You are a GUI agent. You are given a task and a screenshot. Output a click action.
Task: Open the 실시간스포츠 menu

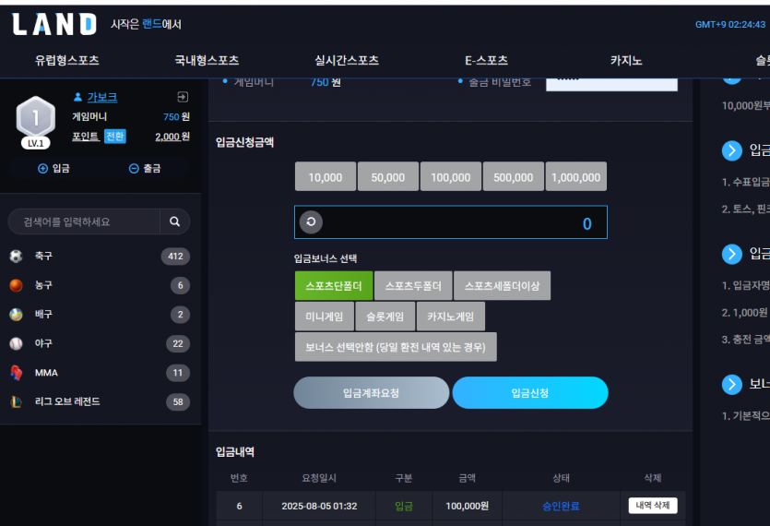347,61
